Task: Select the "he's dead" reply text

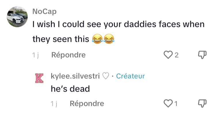Action: coord(70,89)
